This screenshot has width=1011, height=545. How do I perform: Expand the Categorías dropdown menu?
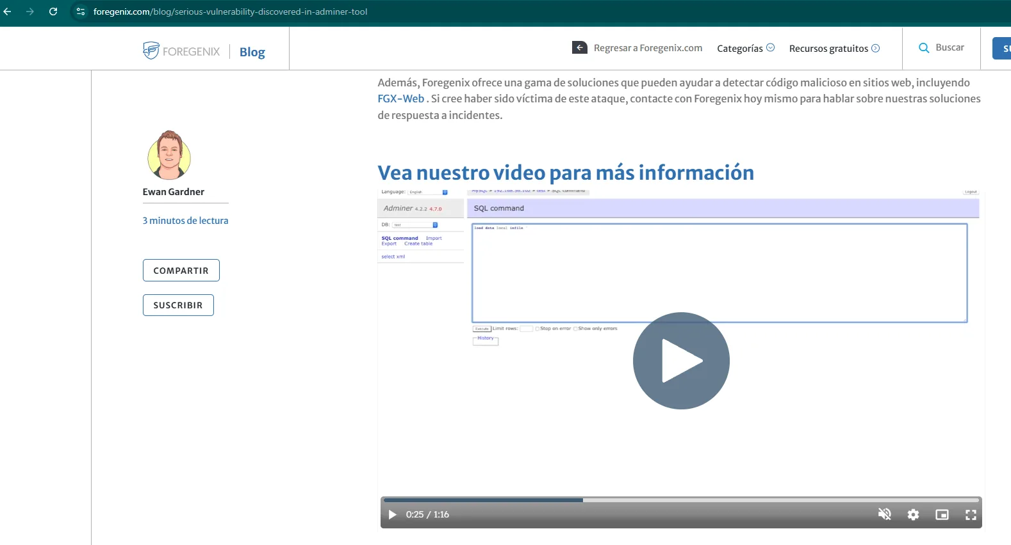746,48
